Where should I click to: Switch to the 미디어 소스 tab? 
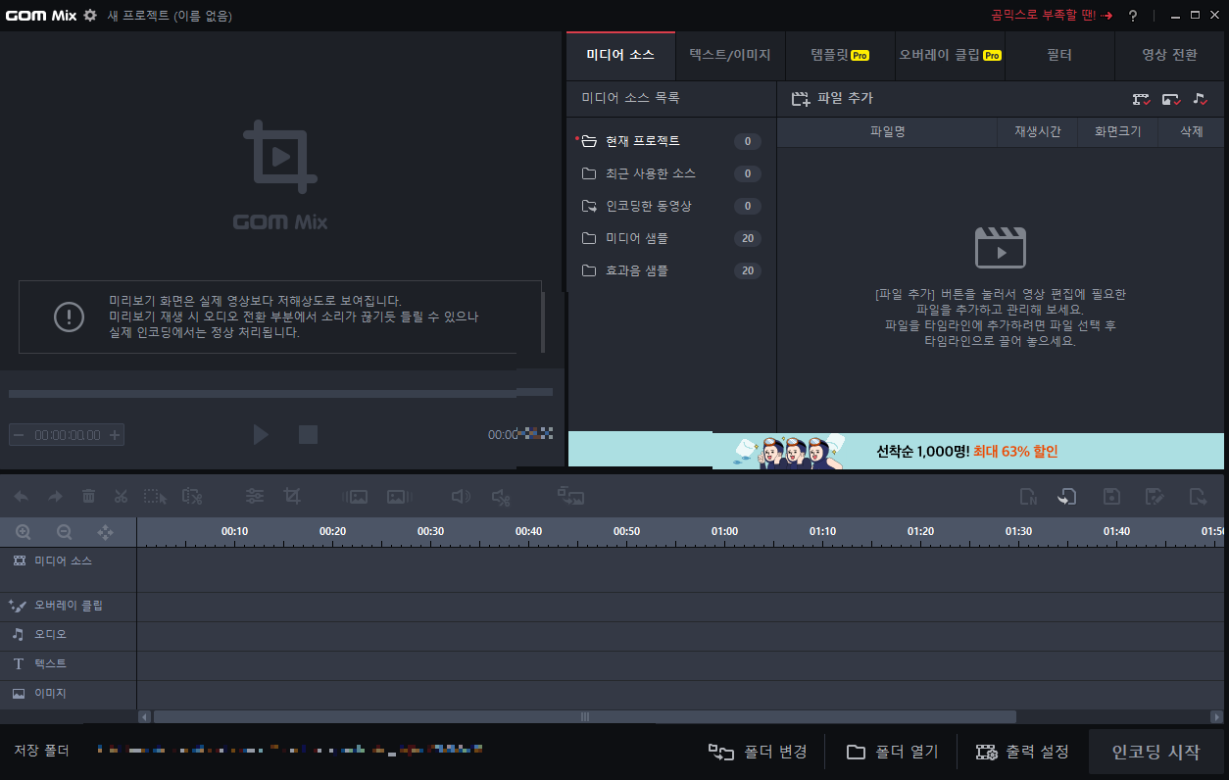620,56
